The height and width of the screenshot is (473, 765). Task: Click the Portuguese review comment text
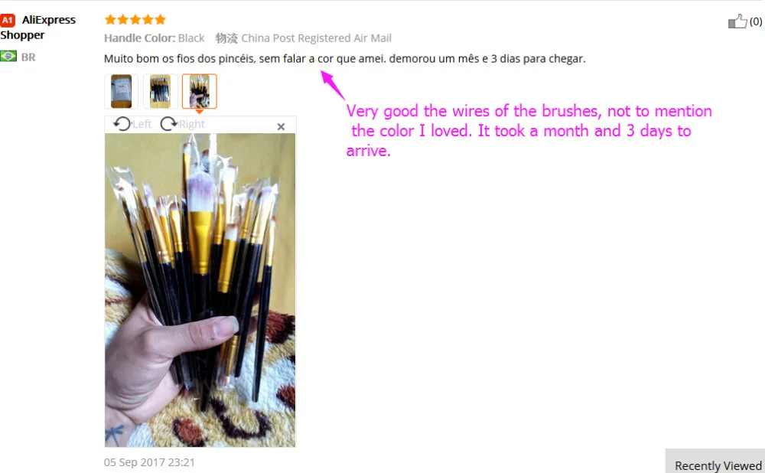(x=344, y=59)
